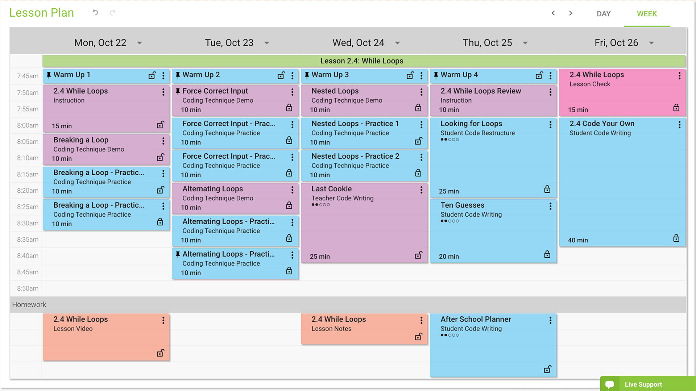Expand the Fri, Oct 26 dropdown
This screenshot has height=391, width=696.
pos(651,43)
